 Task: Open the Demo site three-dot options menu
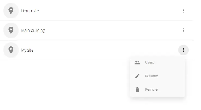coord(183,11)
